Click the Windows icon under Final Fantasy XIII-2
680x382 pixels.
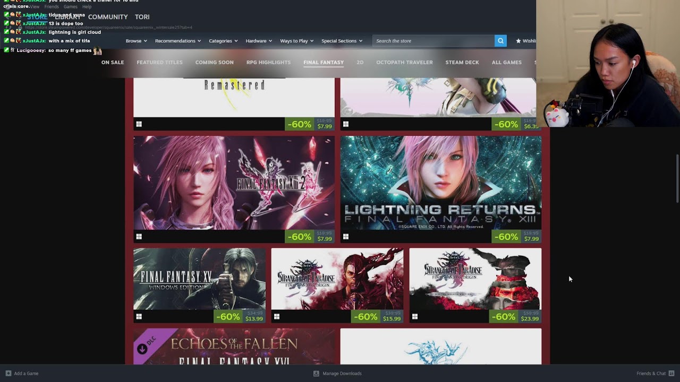tap(139, 237)
